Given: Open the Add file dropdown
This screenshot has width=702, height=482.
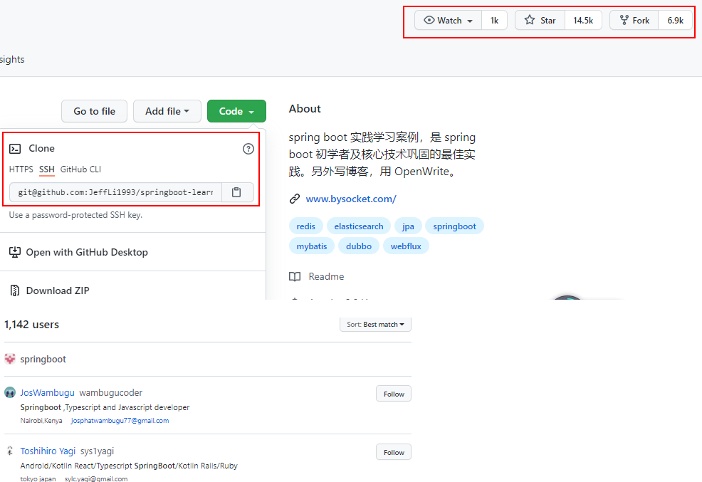Looking at the screenshot, I should point(167,111).
